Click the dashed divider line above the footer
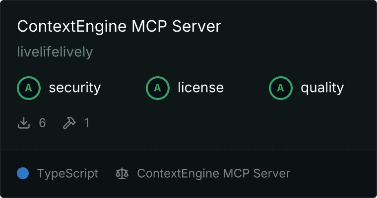 tap(188, 150)
